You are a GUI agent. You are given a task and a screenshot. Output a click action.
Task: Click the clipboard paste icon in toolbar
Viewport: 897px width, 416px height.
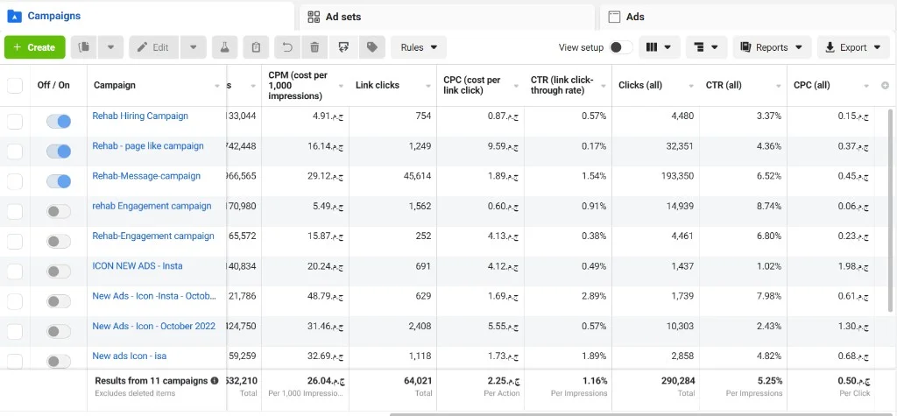[x=256, y=47]
